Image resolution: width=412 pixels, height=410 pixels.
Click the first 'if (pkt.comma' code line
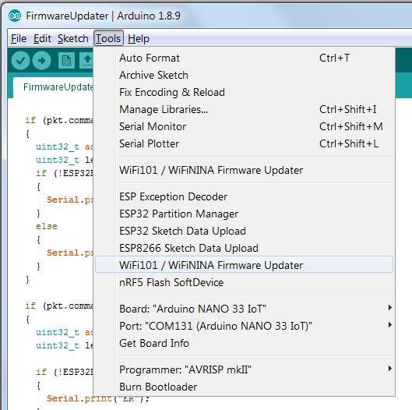(59, 121)
